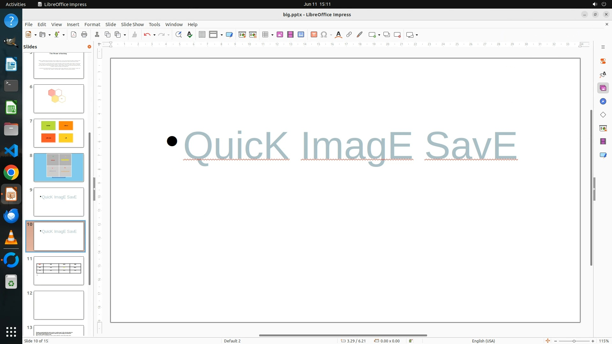Toggle the spelling check icon
612x344 pixels.
[190, 35]
